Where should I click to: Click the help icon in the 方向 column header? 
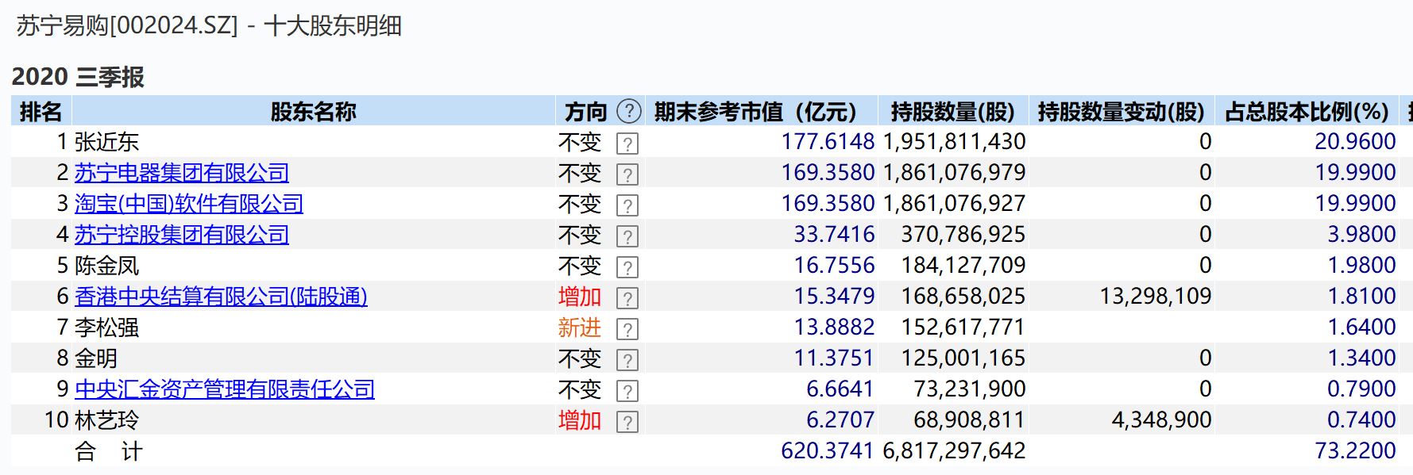[x=629, y=111]
